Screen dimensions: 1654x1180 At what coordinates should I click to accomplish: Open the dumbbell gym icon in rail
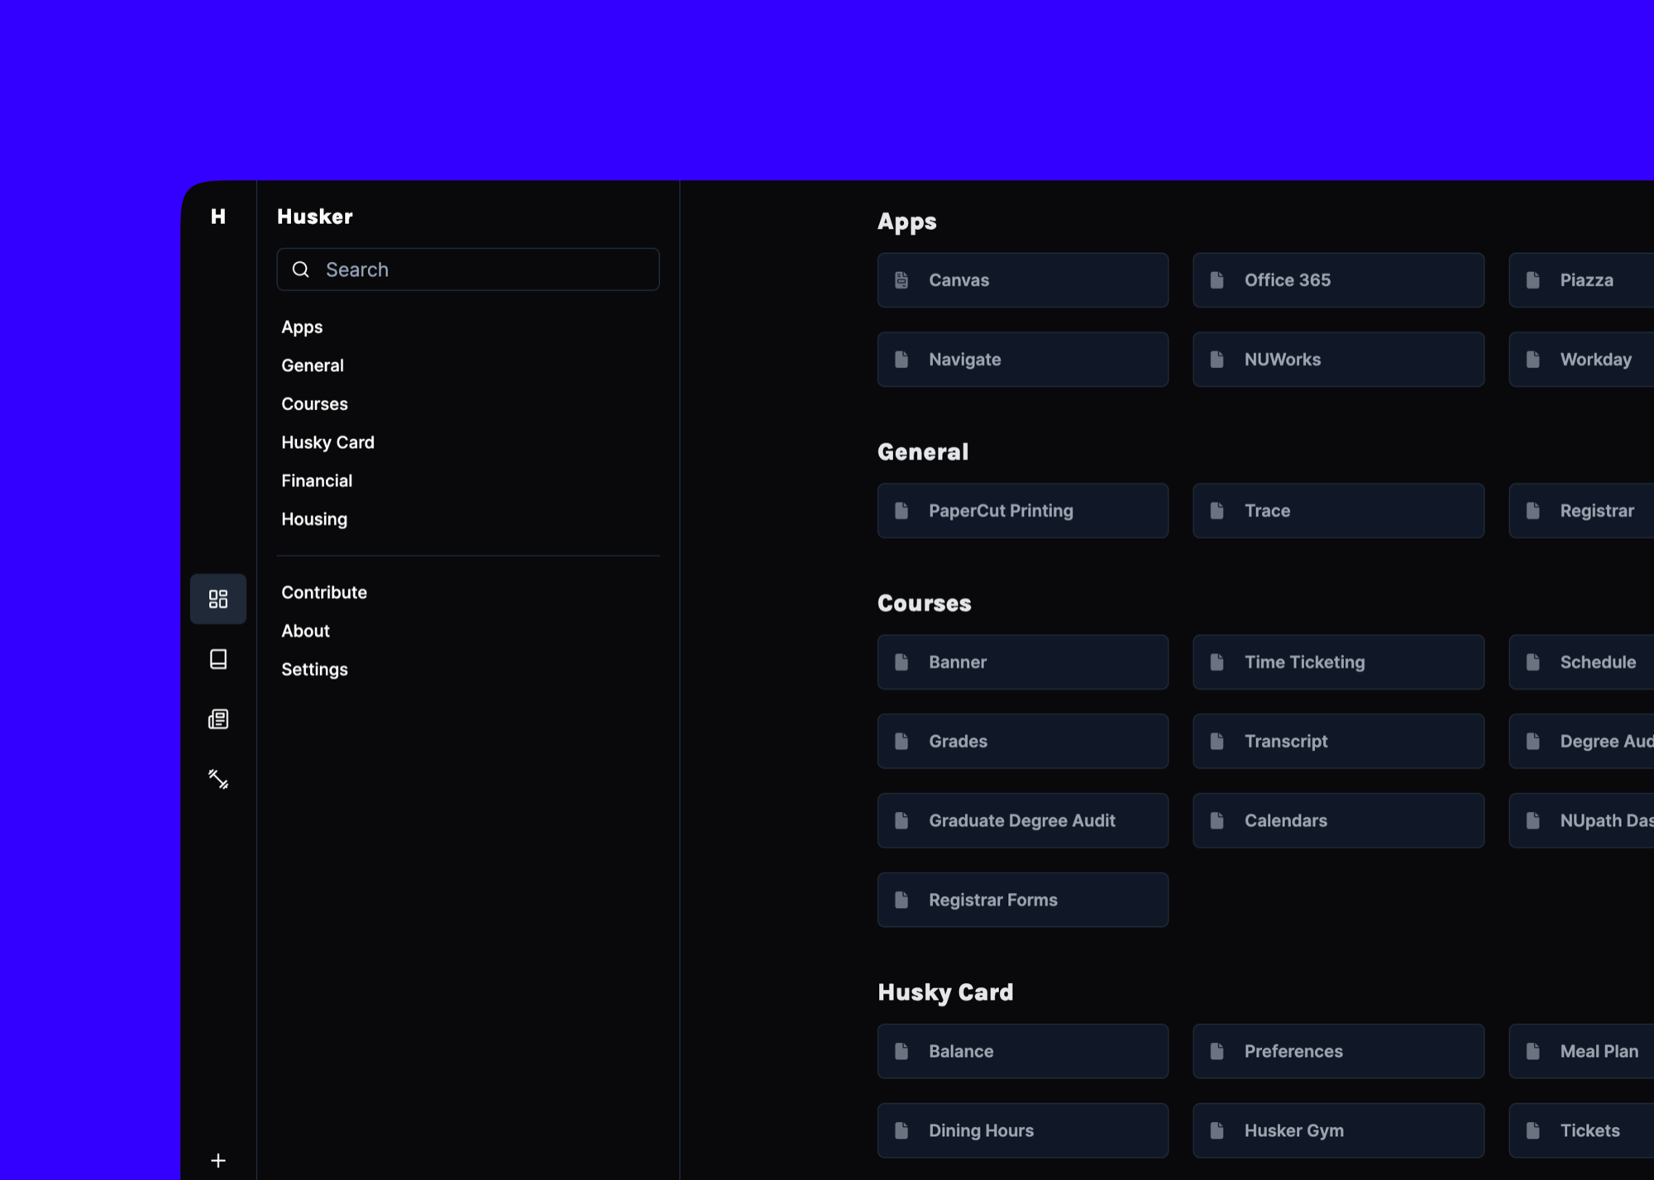[x=218, y=780]
